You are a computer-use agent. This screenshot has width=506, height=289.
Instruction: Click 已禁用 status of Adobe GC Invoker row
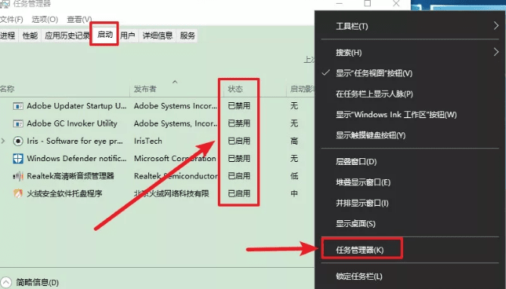(239, 123)
